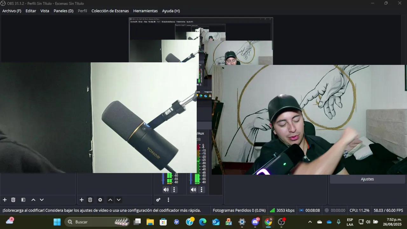This screenshot has height=229, width=407.
Task: Open Outlook from taskbar
Action: pyautogui.click(x=216, y=222)
